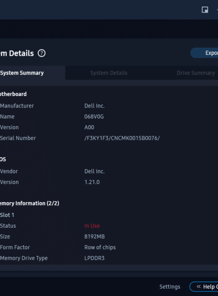
Task: Open the System Details tab
Action: (109, 73)
